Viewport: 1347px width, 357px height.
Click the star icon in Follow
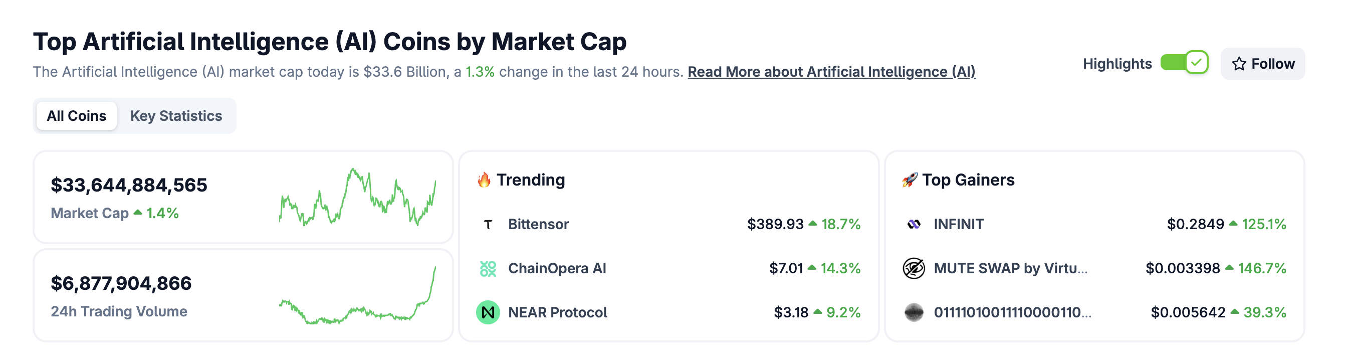[x=1239, y=64]
